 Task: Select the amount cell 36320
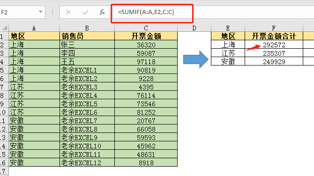click(x=146, y=44)
